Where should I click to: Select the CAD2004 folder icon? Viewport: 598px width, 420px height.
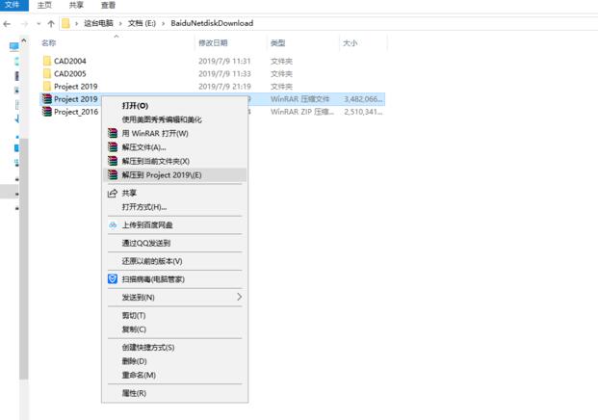pyautogui.click(x=47, y=61)
